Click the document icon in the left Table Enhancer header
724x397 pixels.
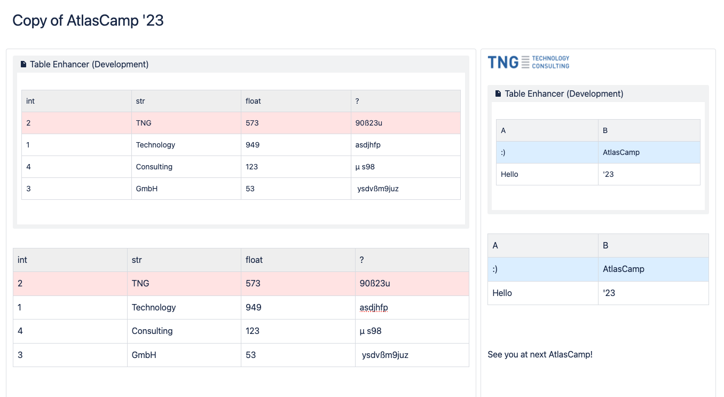point(23,65)
